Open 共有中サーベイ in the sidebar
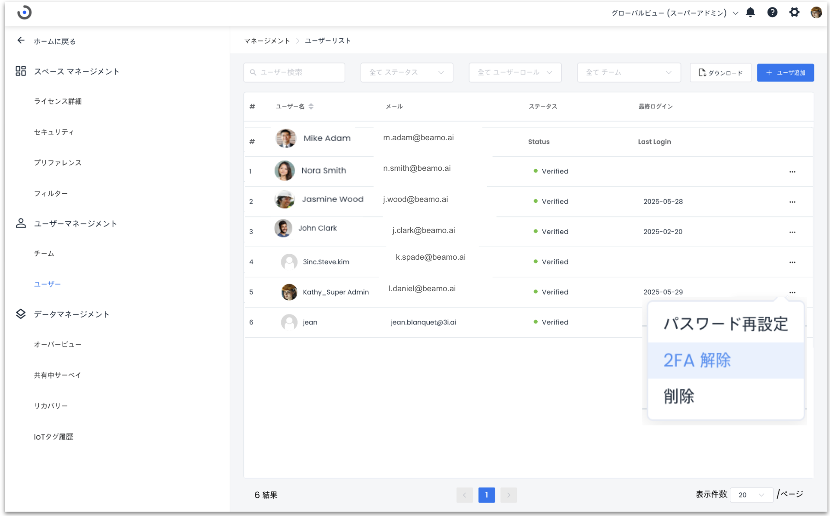 [58, 375]
